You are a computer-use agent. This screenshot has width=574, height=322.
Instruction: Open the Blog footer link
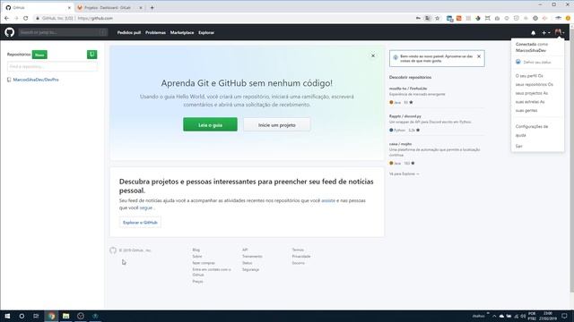[196, 250]
